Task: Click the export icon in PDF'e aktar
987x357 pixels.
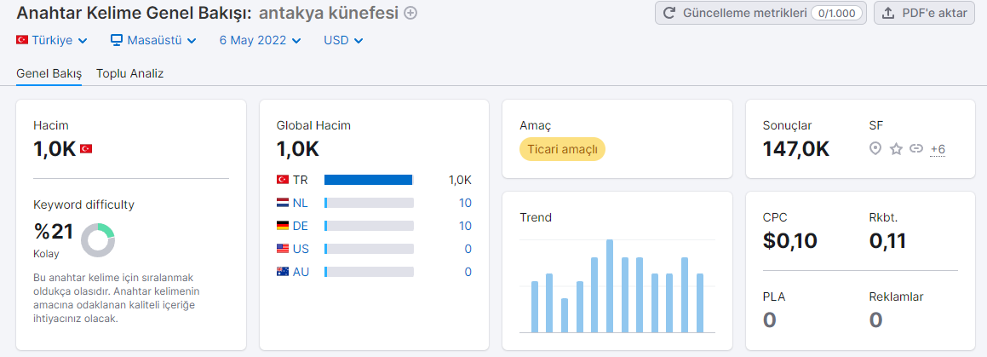Action: (888, 13)
